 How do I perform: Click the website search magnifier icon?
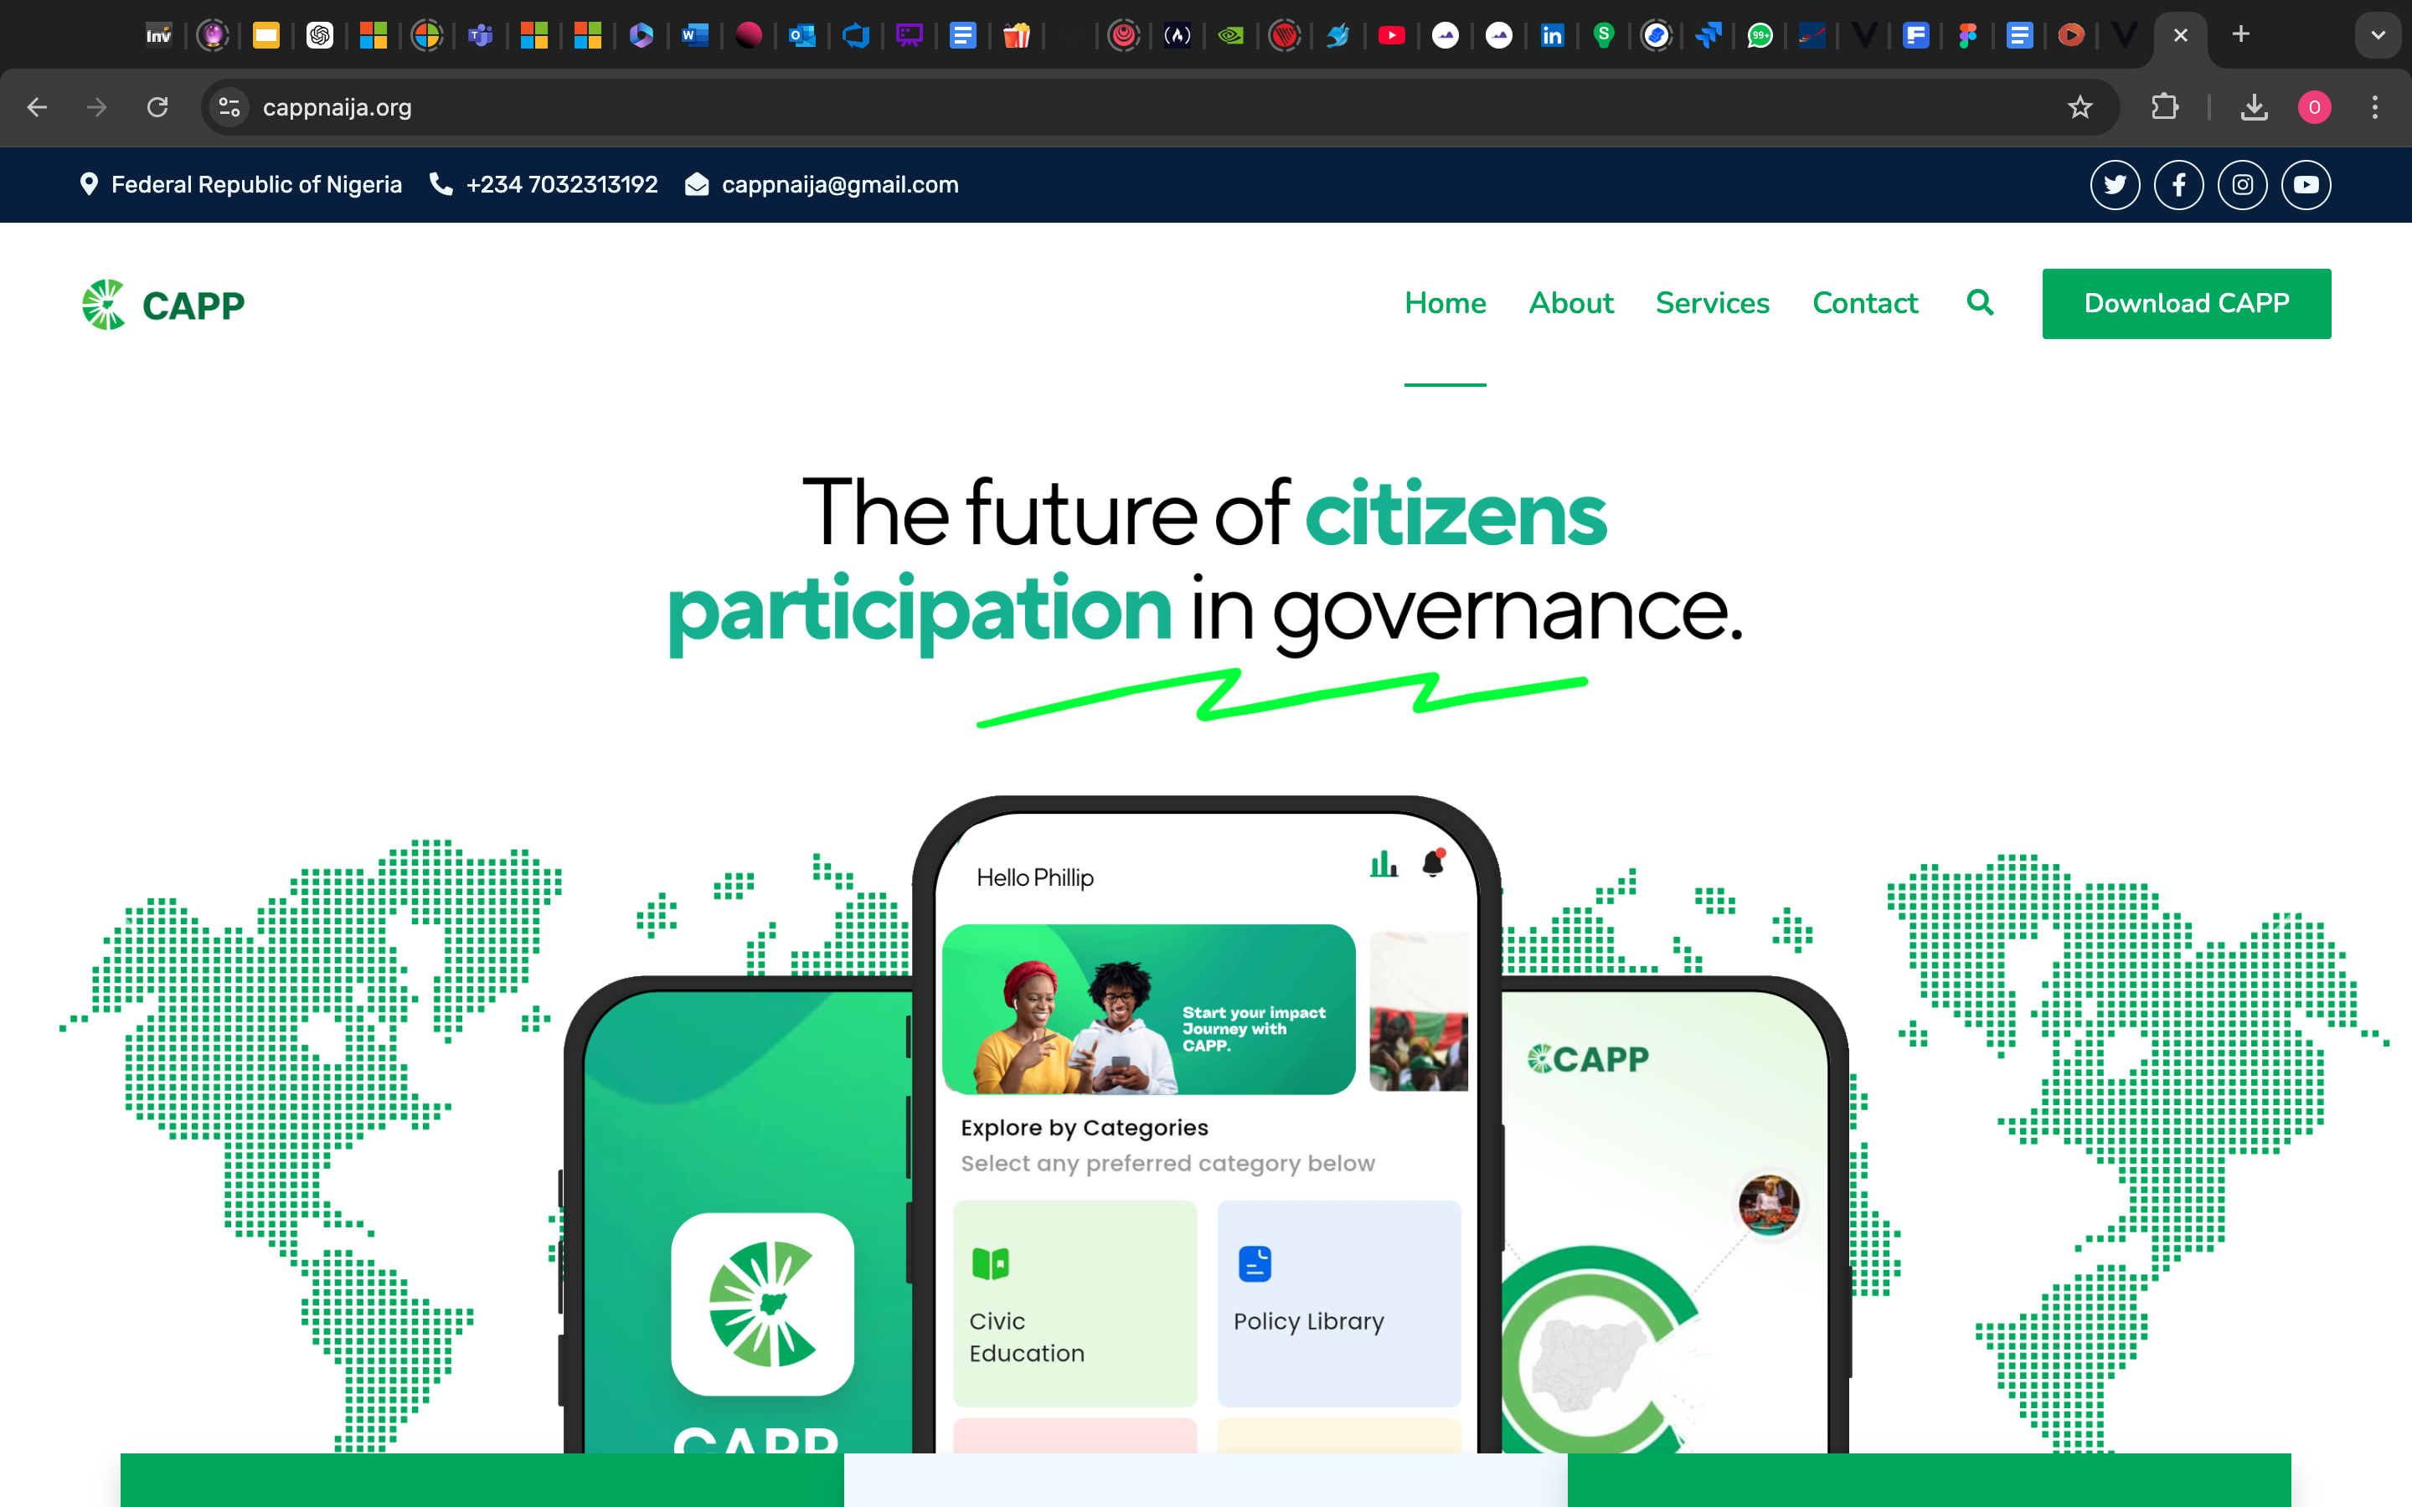[1981, 302]
